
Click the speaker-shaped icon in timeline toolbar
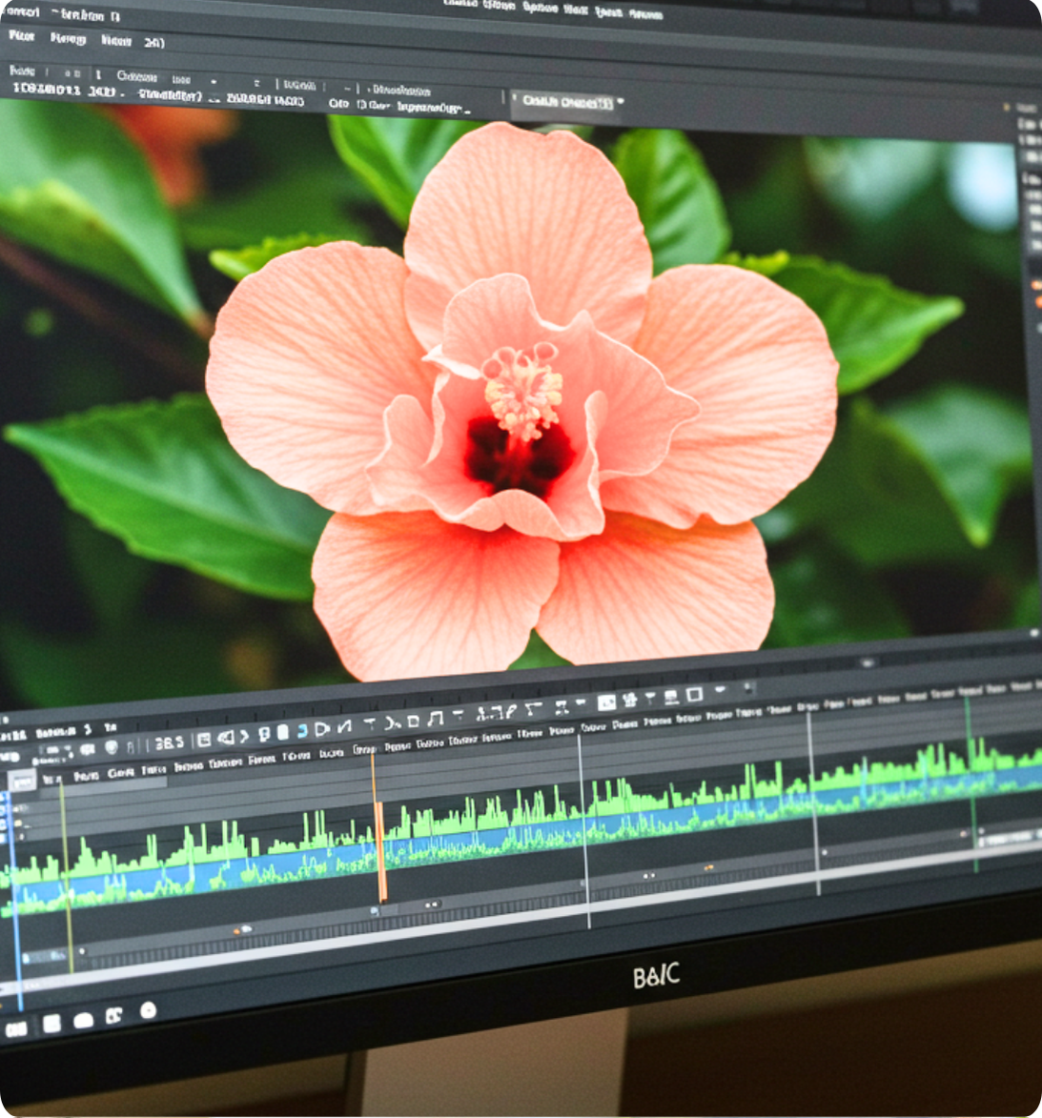226,737
